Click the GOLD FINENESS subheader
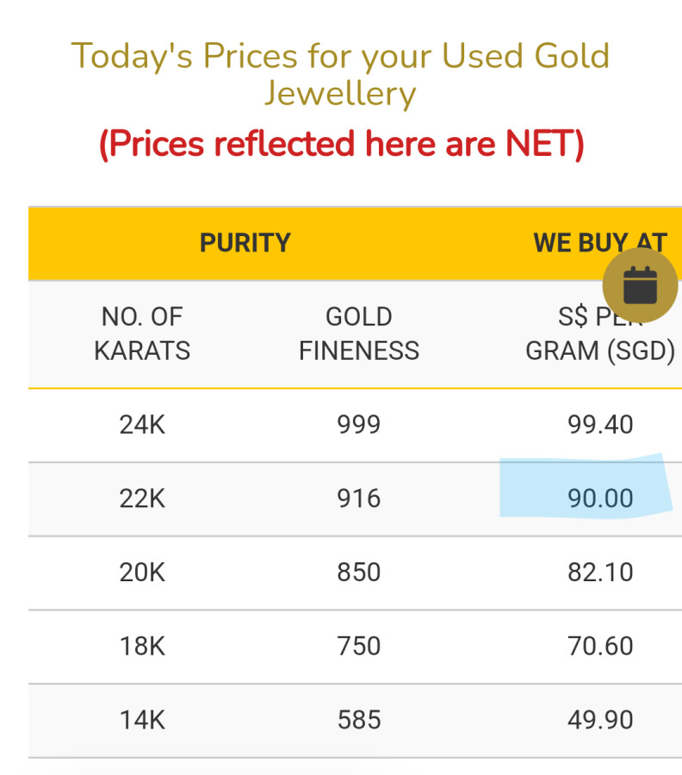Image resolution: width=682 pixels, height=775 pixels. (x=359, y=333)
